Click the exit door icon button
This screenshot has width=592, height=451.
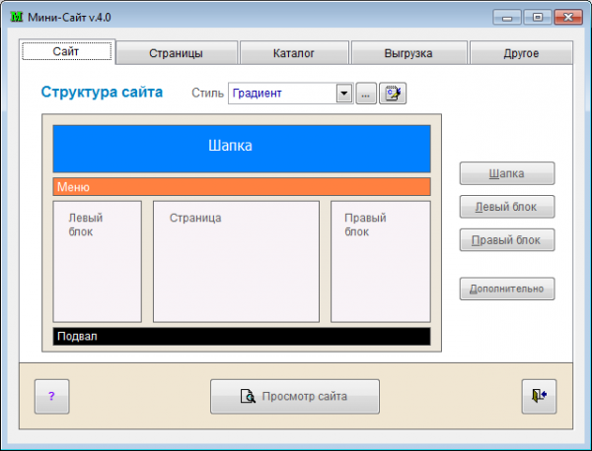tap(539, 396)
